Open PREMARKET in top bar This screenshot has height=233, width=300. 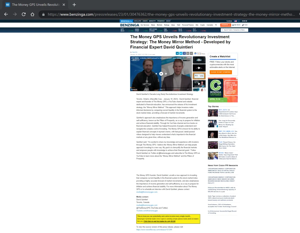coord(161,21)
